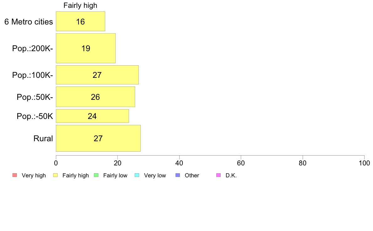The image size is (373, 231).
Task: Click the Pop.:-50K category label
Action: pyautogui.click(x=35, y=116)
